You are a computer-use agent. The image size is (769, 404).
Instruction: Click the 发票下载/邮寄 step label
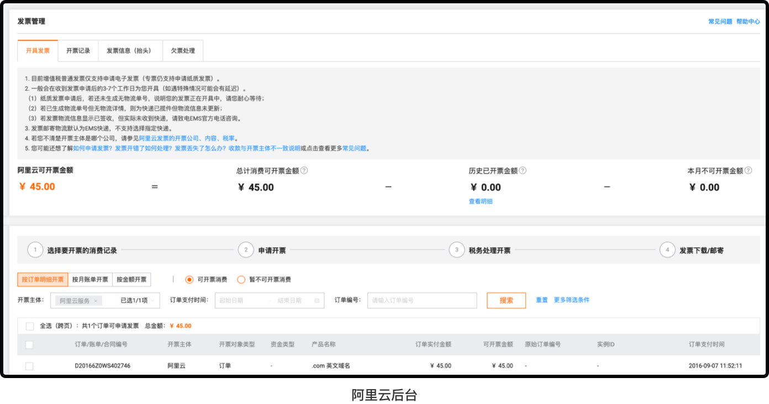[x=702, y=251]
